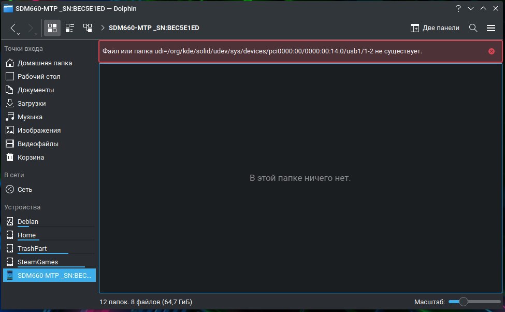The height and width of the screenshot is (312, 505).
Task: Select the Home partition device
Action: click(x=49, y=235)
